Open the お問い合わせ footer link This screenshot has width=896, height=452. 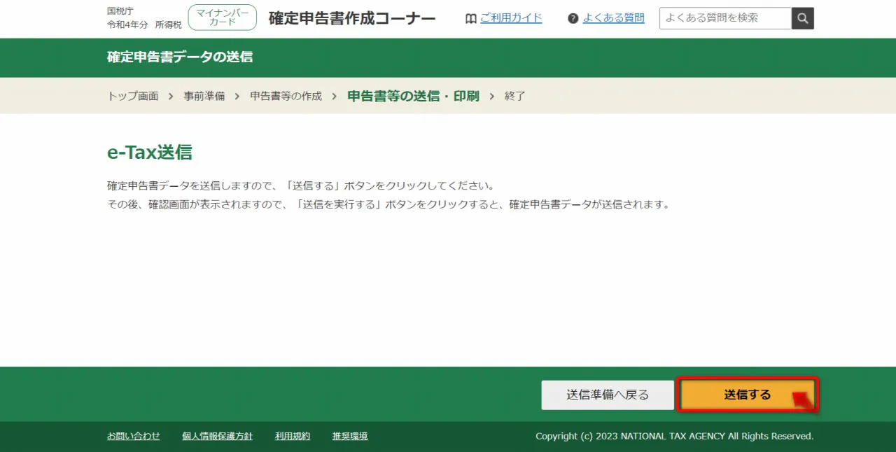(134, 436)
